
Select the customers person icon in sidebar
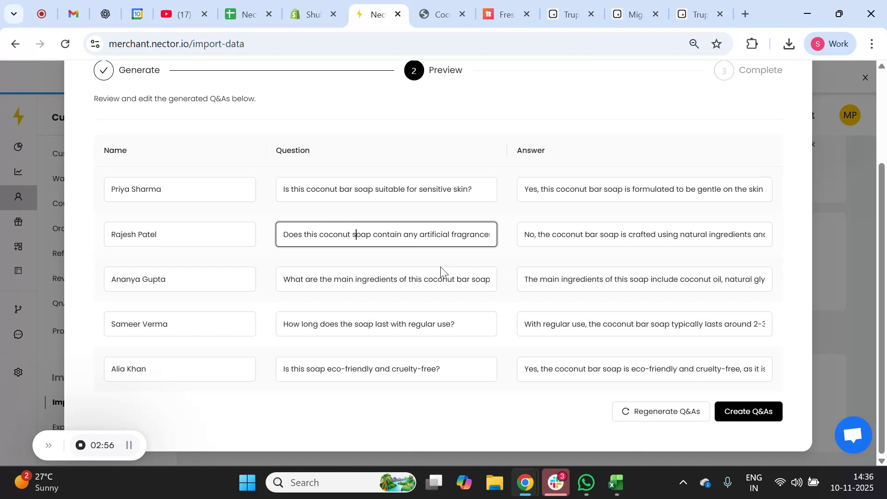pyautogui.click(x=18, y=197)
